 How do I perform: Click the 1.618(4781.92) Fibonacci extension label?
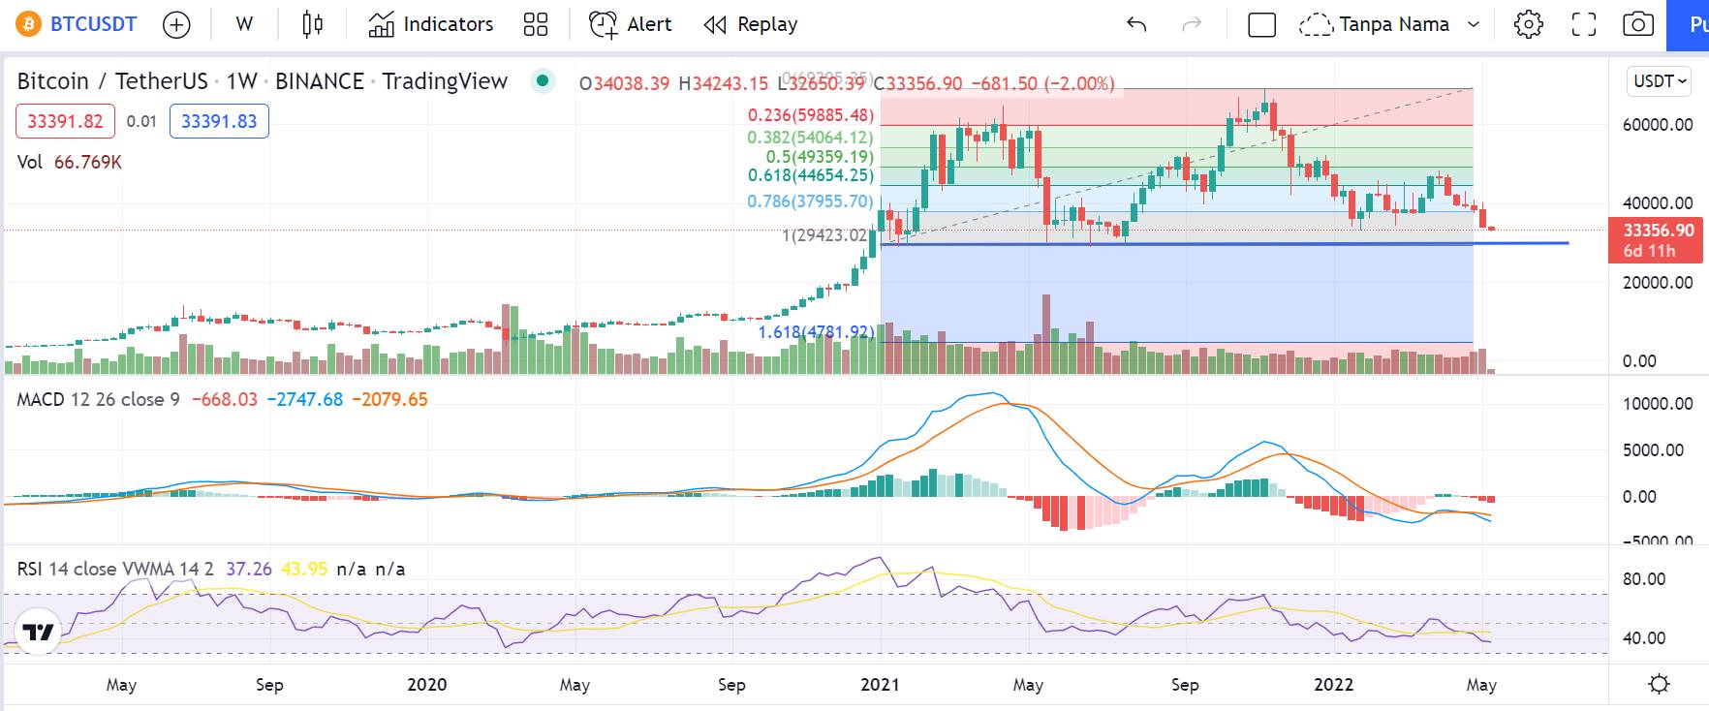tap(816, 332)
